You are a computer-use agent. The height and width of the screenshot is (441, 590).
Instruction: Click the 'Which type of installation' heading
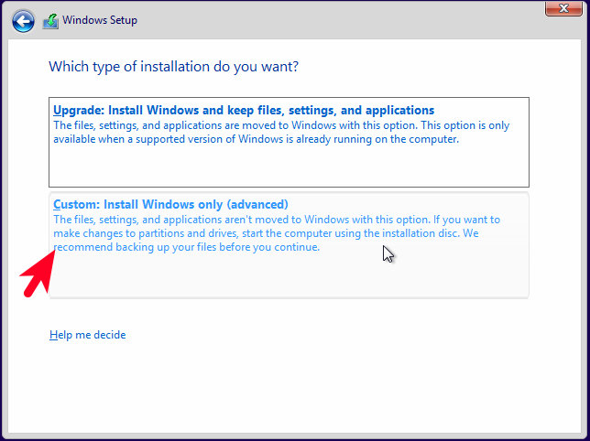point(173,67)
